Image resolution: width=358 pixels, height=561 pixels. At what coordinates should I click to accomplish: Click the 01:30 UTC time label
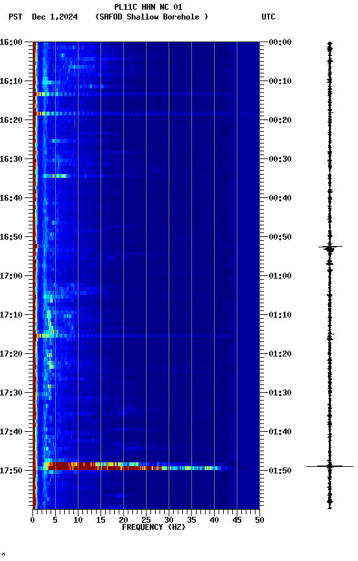pyautogui.click(x=280, y=393)
